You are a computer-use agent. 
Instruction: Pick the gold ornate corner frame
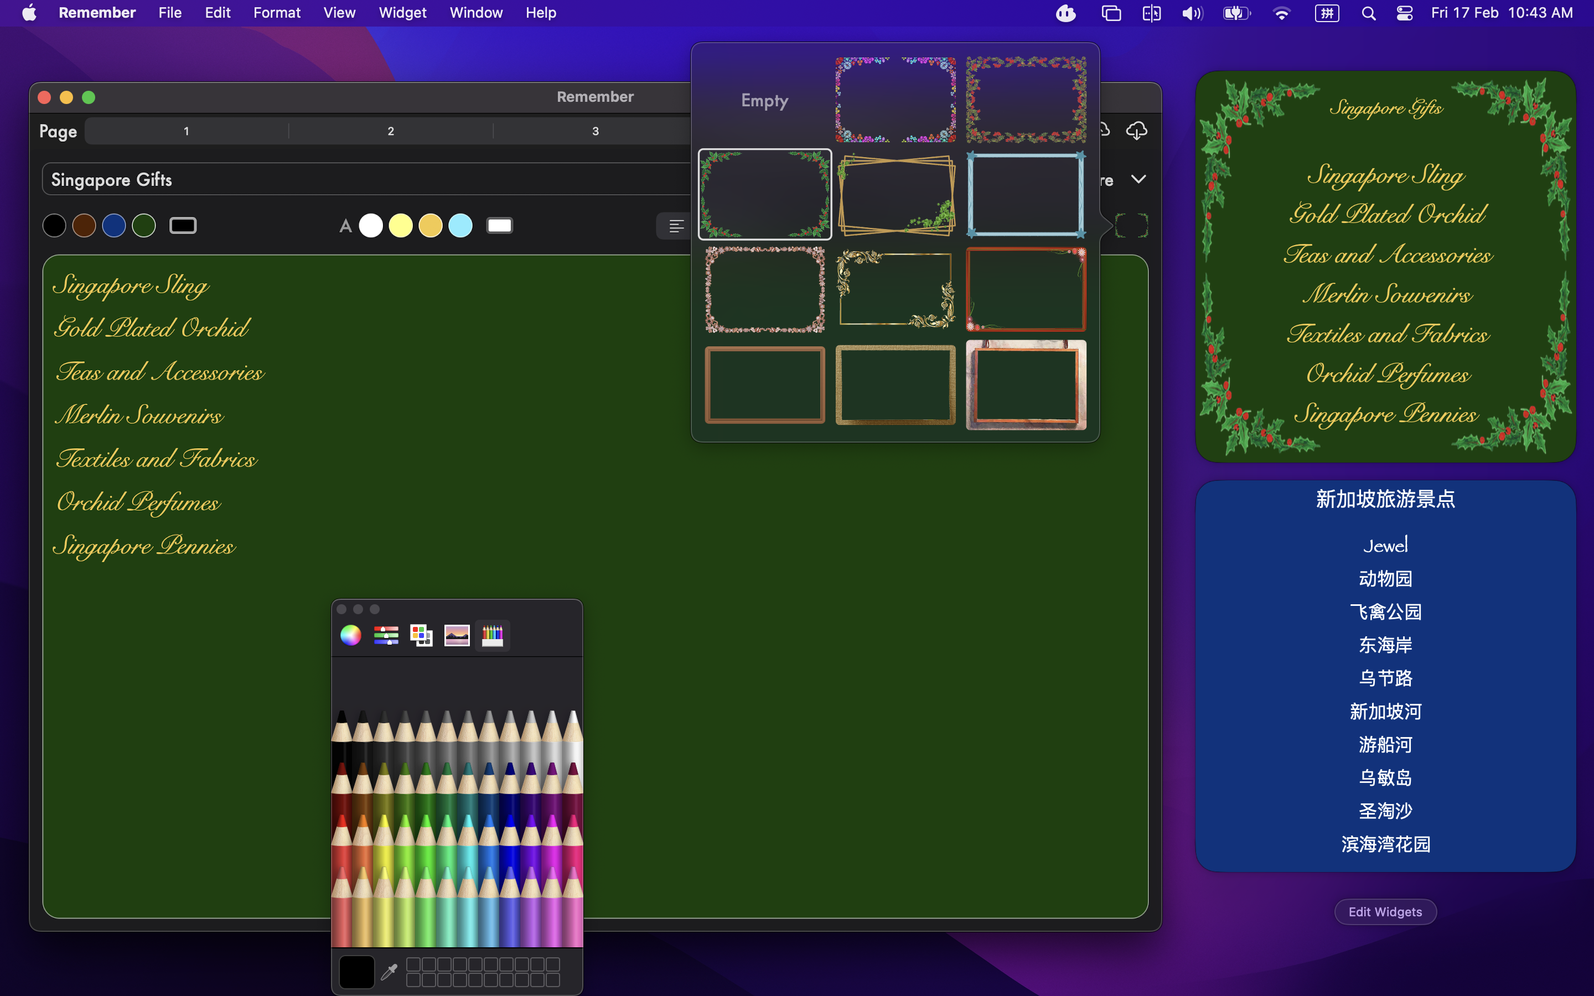(x=895, y=290)
